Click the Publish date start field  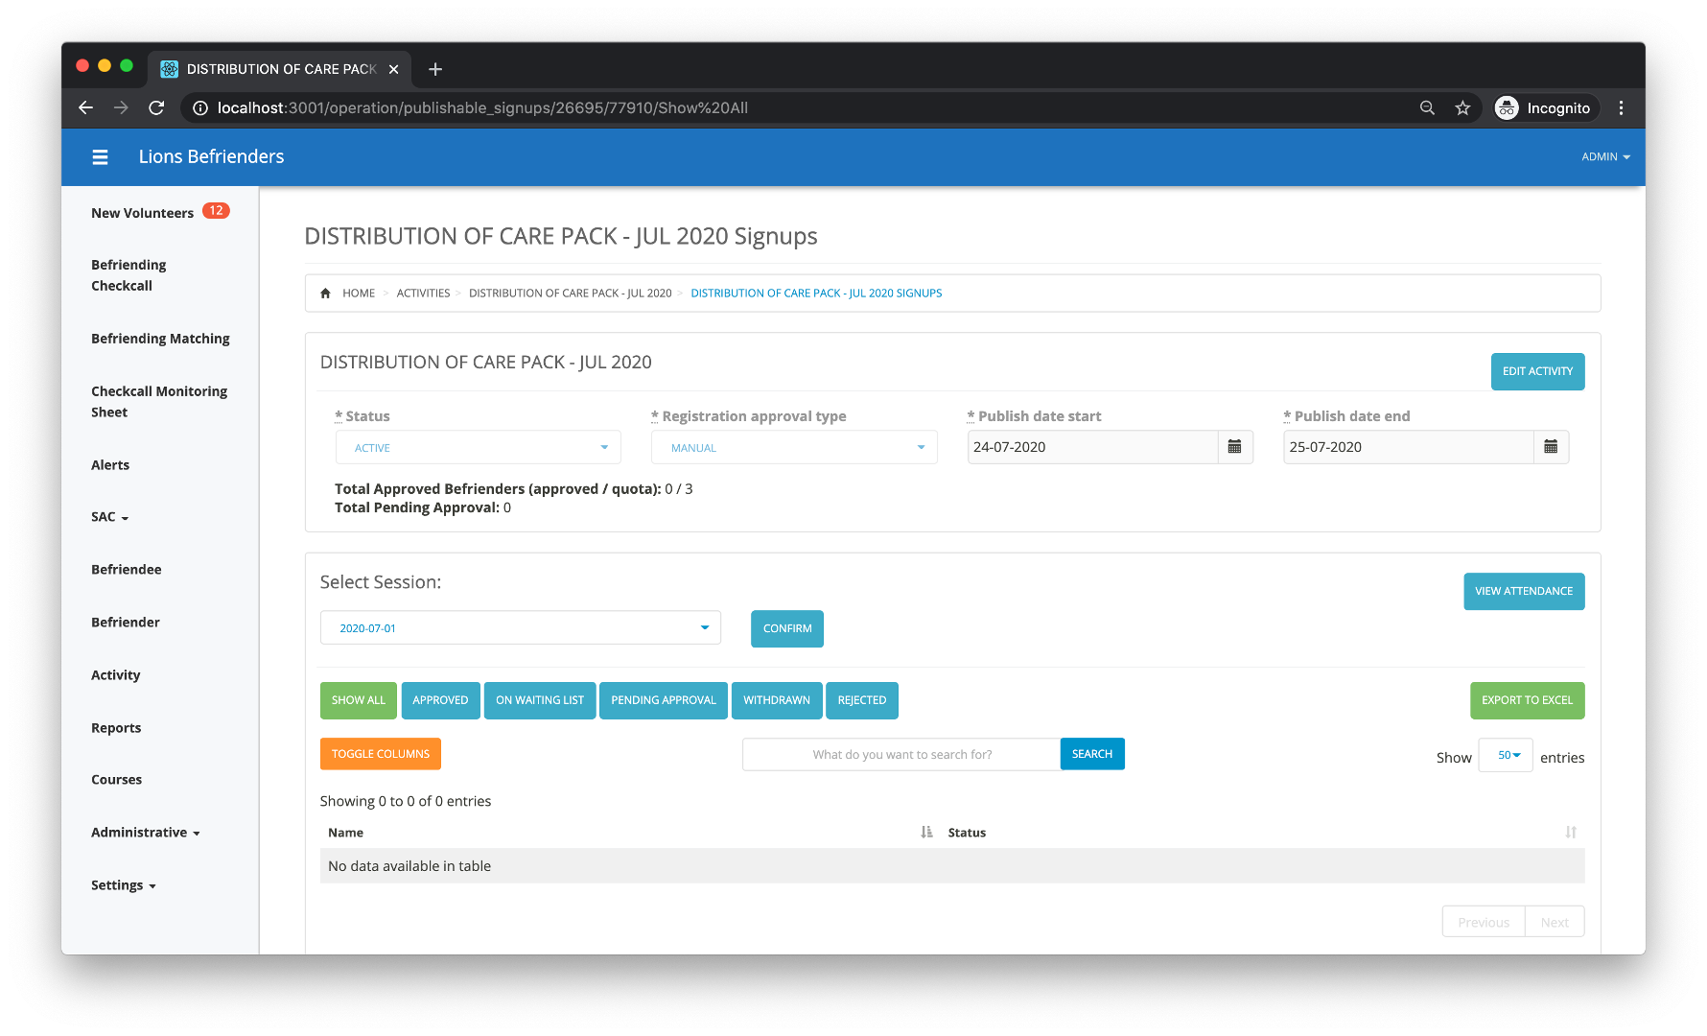(1092, 447)
